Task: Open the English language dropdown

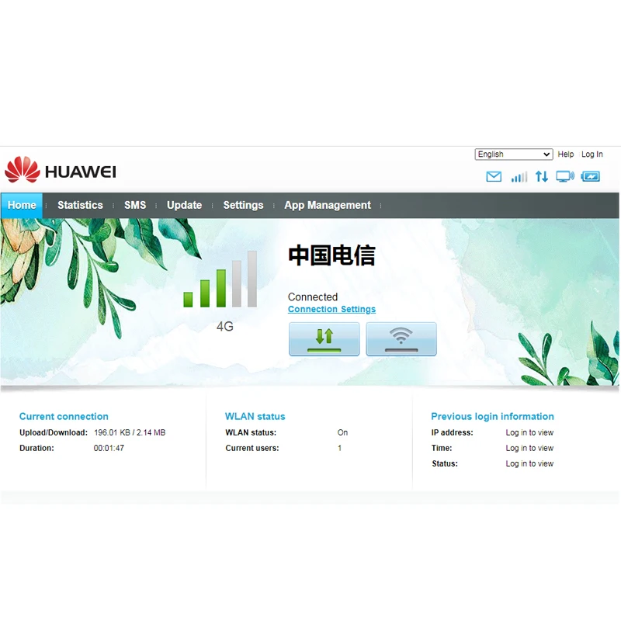Action: click(x=514, y=154)
